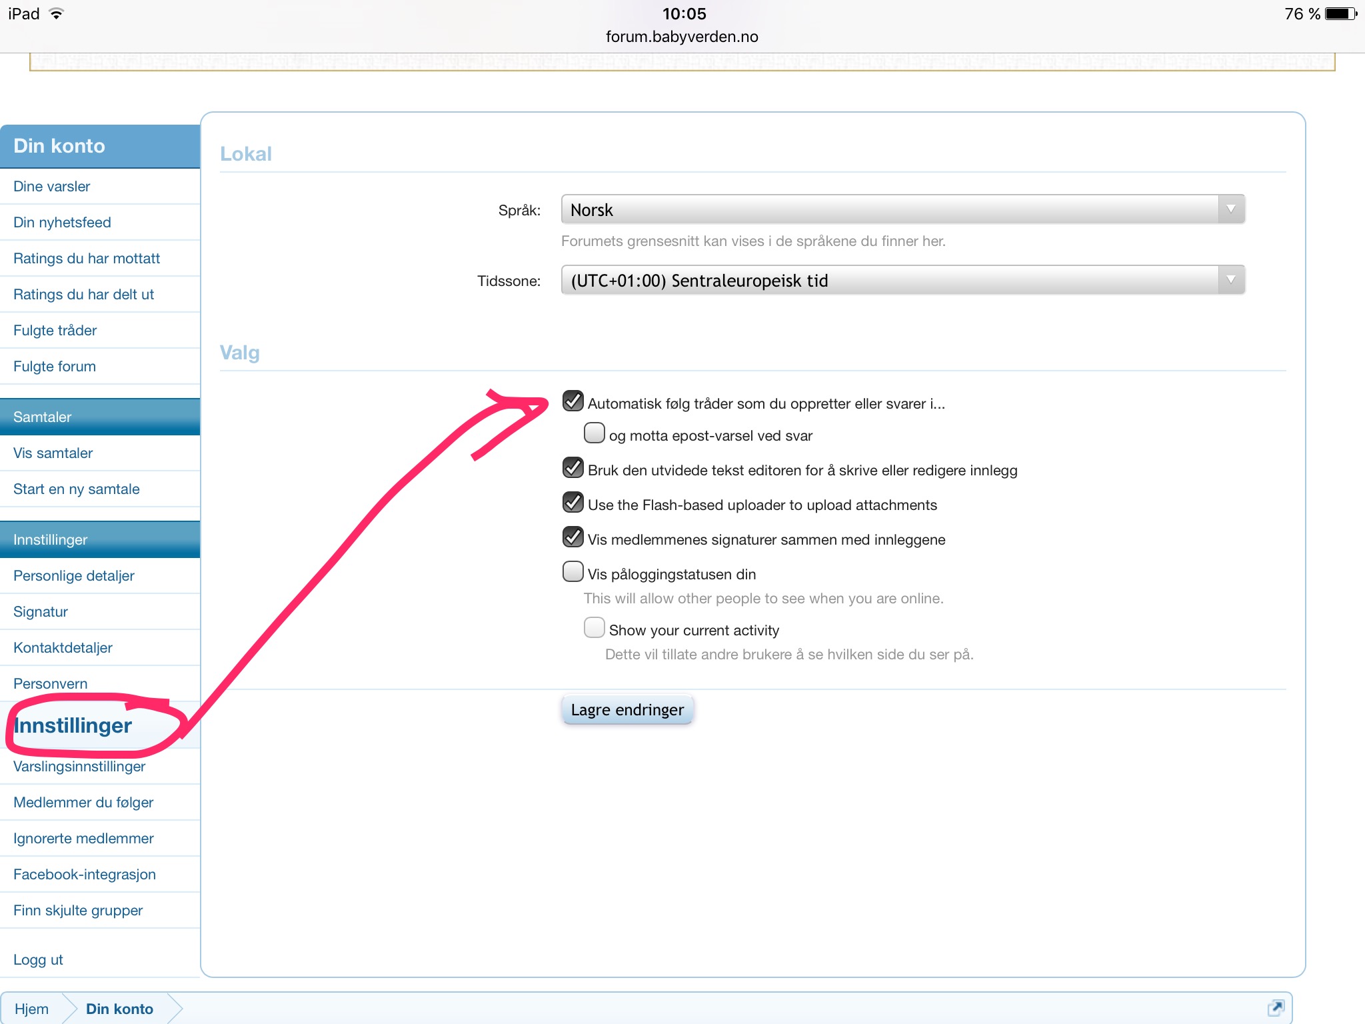Uncheck automatic thread following checkbox
This screenshot has height=1024, width=1365.
tap(573, 401)
